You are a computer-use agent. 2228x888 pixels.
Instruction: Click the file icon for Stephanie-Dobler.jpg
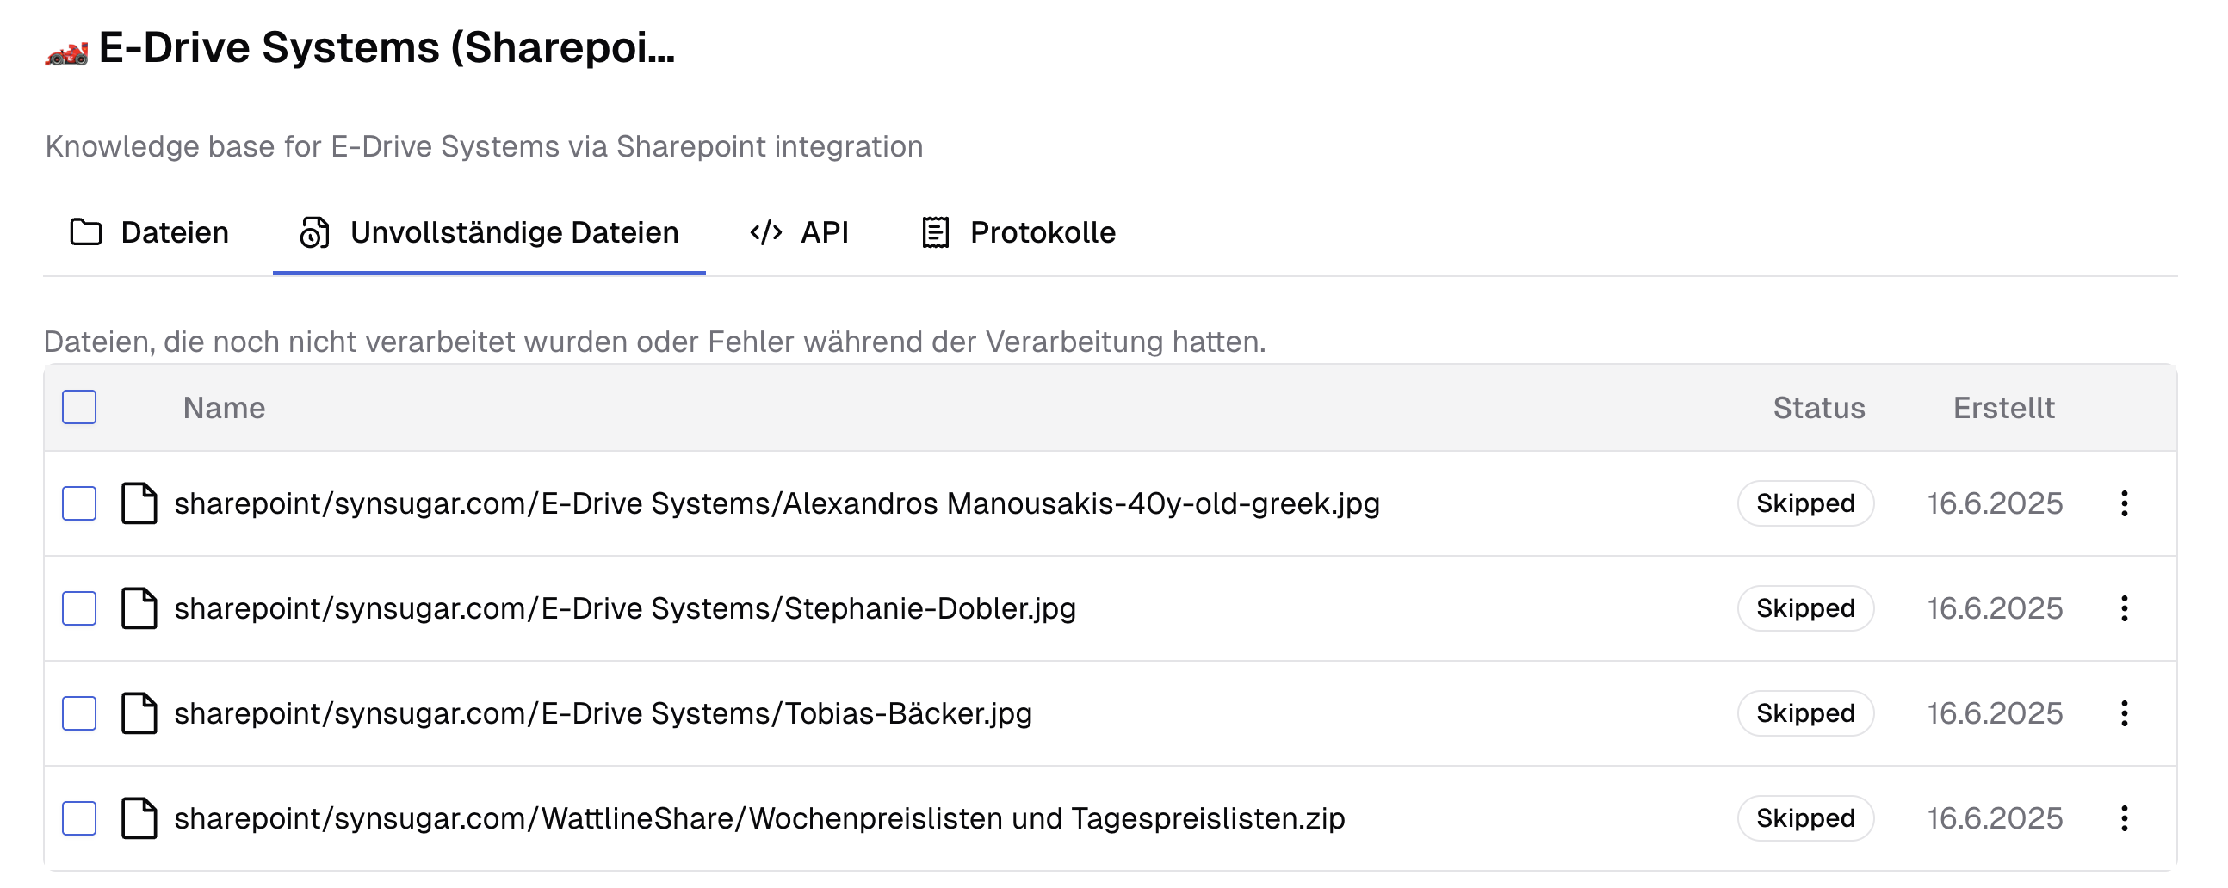point(140,607)
